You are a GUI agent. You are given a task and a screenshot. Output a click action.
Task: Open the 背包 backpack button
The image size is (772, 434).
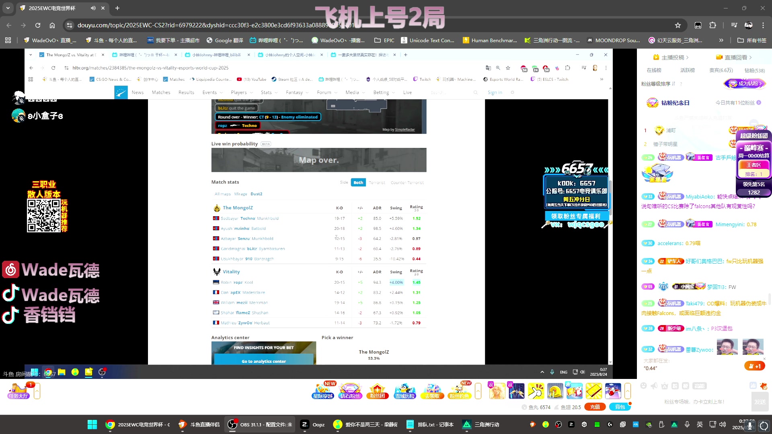[x=620, y=407]
